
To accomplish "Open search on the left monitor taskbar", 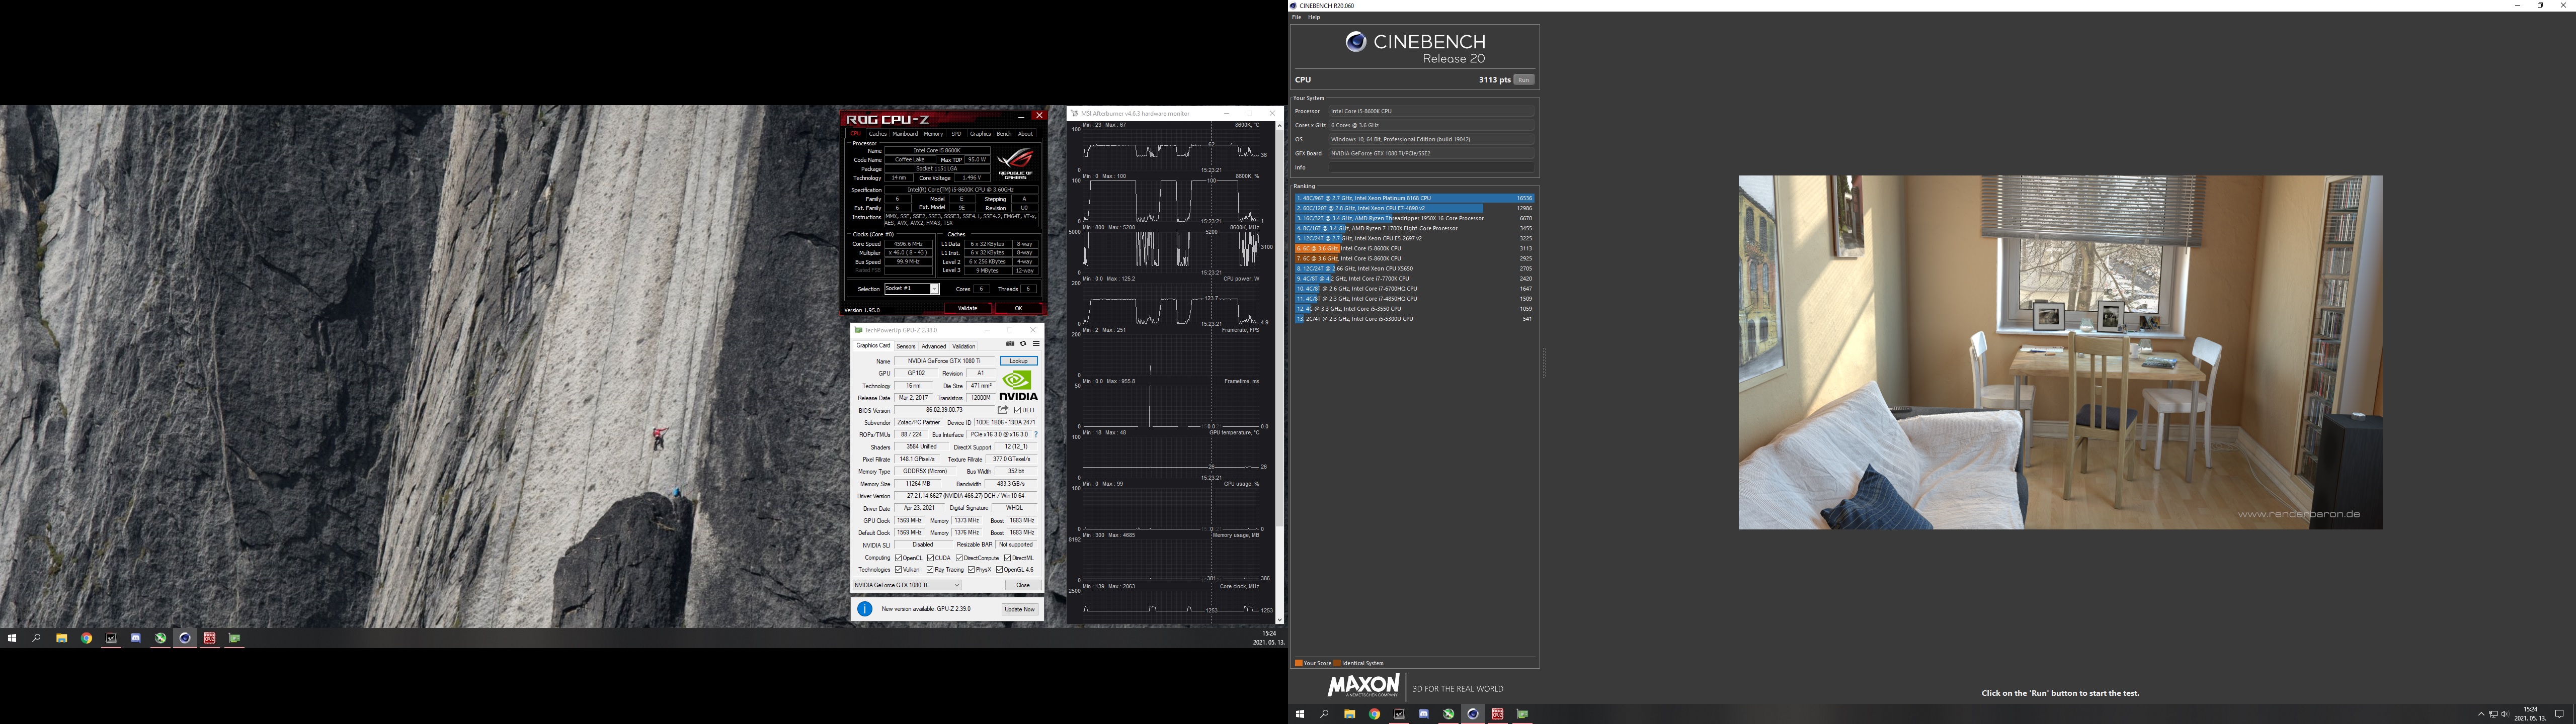I will coord(37,638).
